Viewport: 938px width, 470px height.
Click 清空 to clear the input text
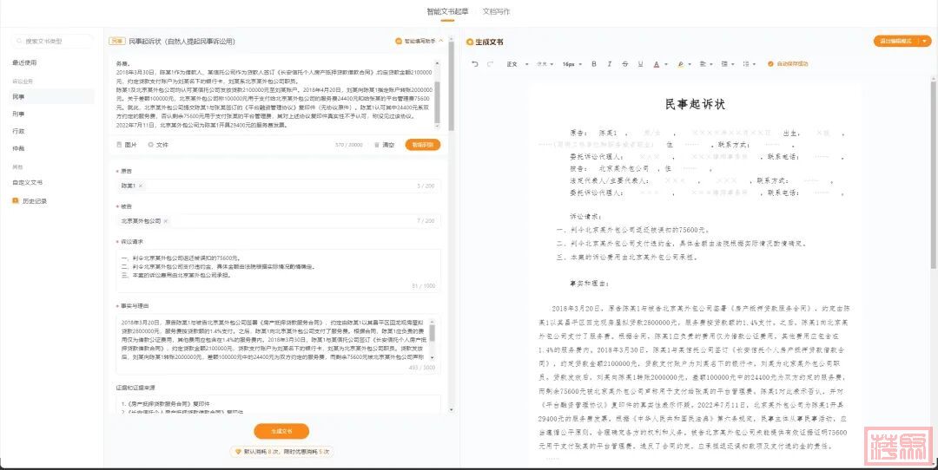coord(384,145)
